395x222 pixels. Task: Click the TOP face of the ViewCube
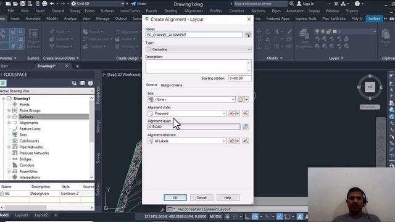pyautogui.click(x=370, y=87)
